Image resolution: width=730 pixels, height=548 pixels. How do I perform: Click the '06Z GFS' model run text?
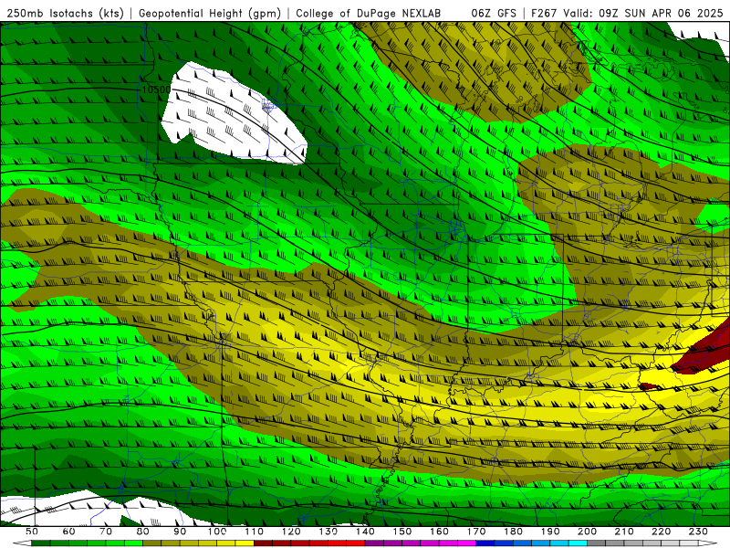tap(494, 14)
